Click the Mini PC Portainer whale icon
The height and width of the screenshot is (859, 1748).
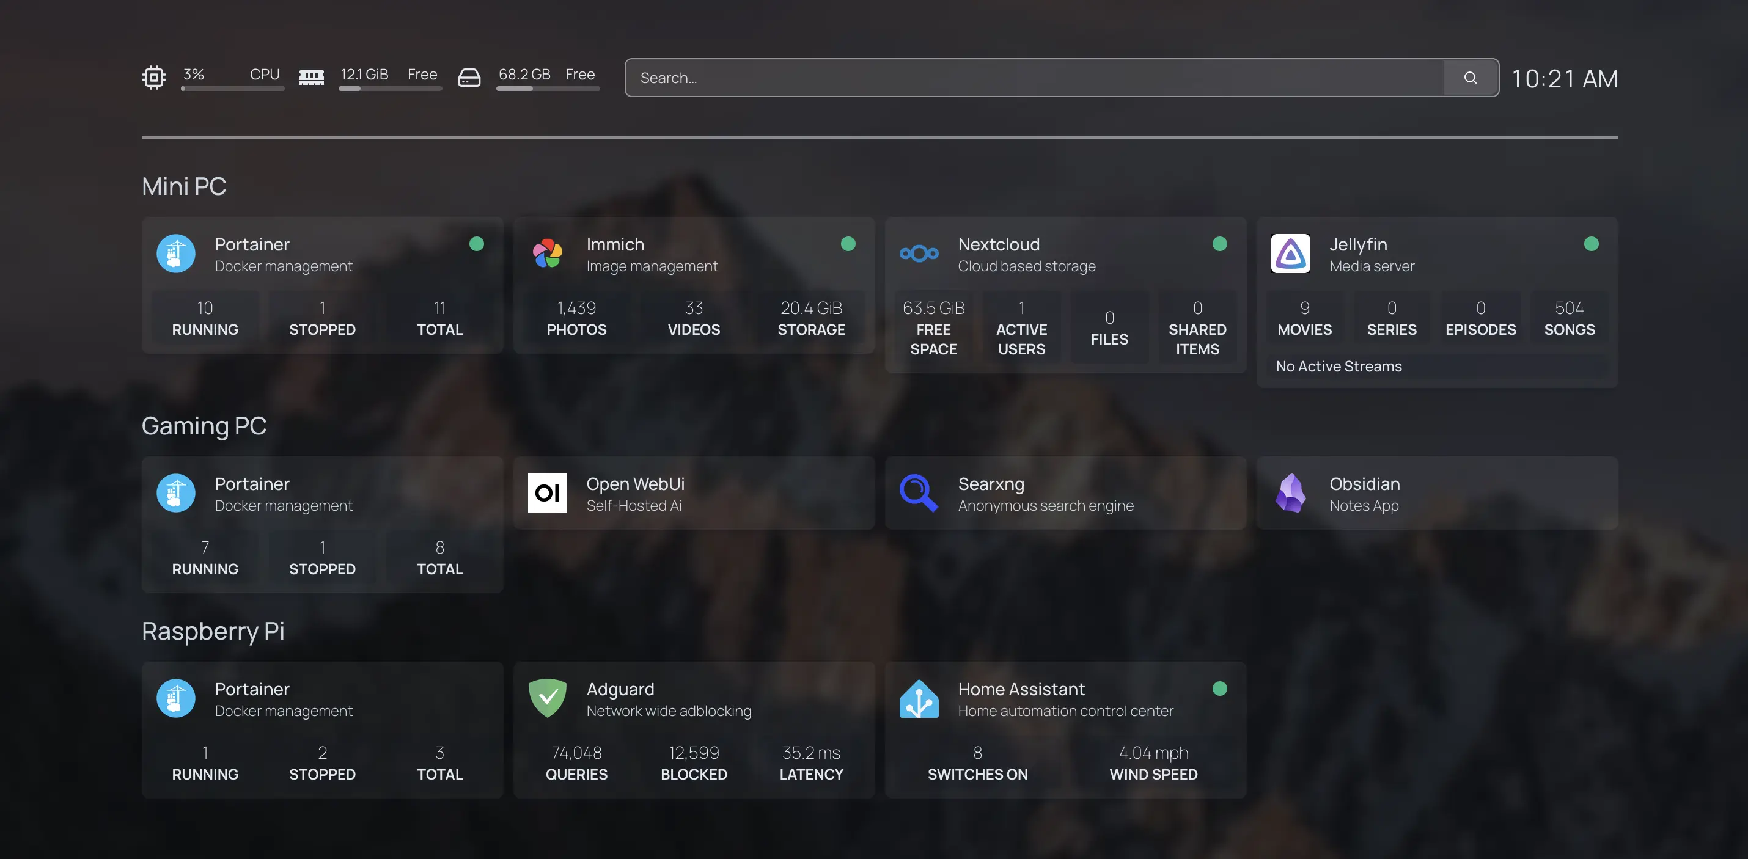click(x=176, y=254)
